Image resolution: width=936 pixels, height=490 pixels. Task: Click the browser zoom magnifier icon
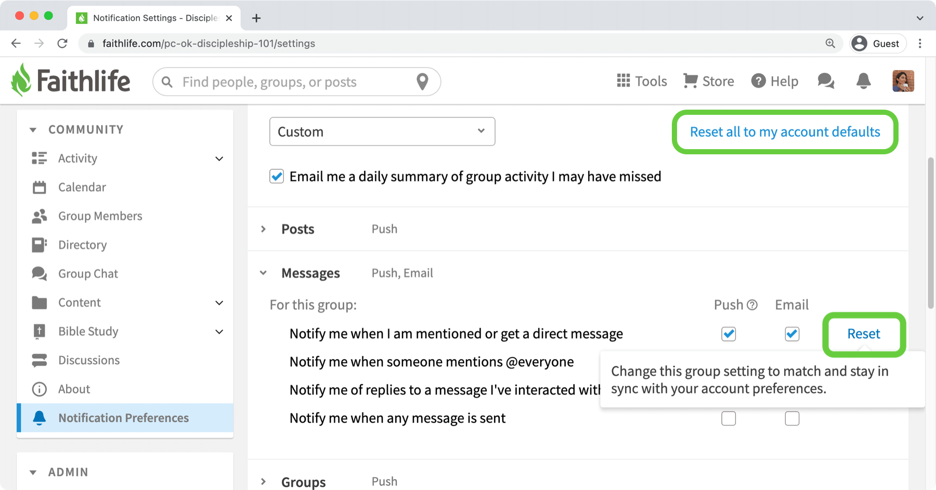coord(830,43)
